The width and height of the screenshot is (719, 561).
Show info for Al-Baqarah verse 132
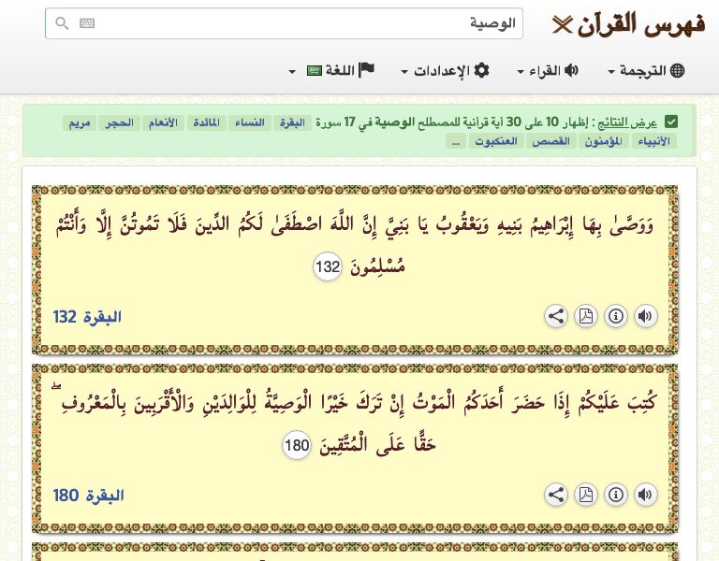(x=615, y=316)
